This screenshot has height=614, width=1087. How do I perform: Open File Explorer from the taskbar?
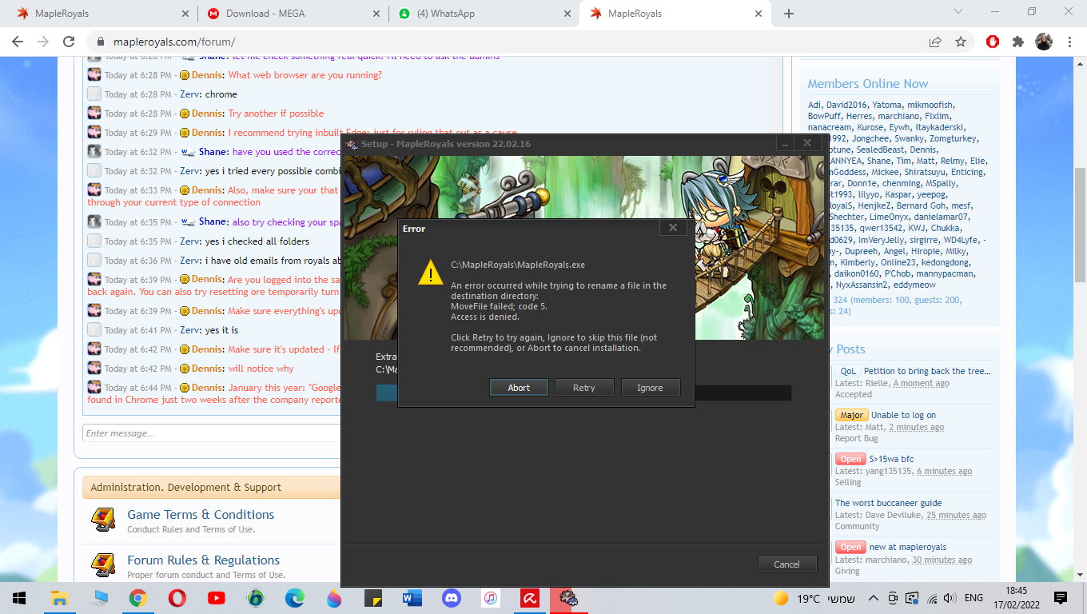[x=59, y=598]
